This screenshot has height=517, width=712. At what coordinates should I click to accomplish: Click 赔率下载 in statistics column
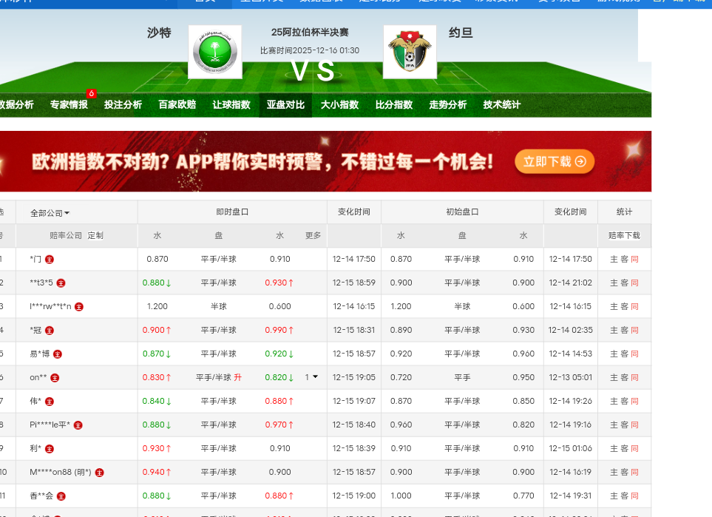(624, 236)
